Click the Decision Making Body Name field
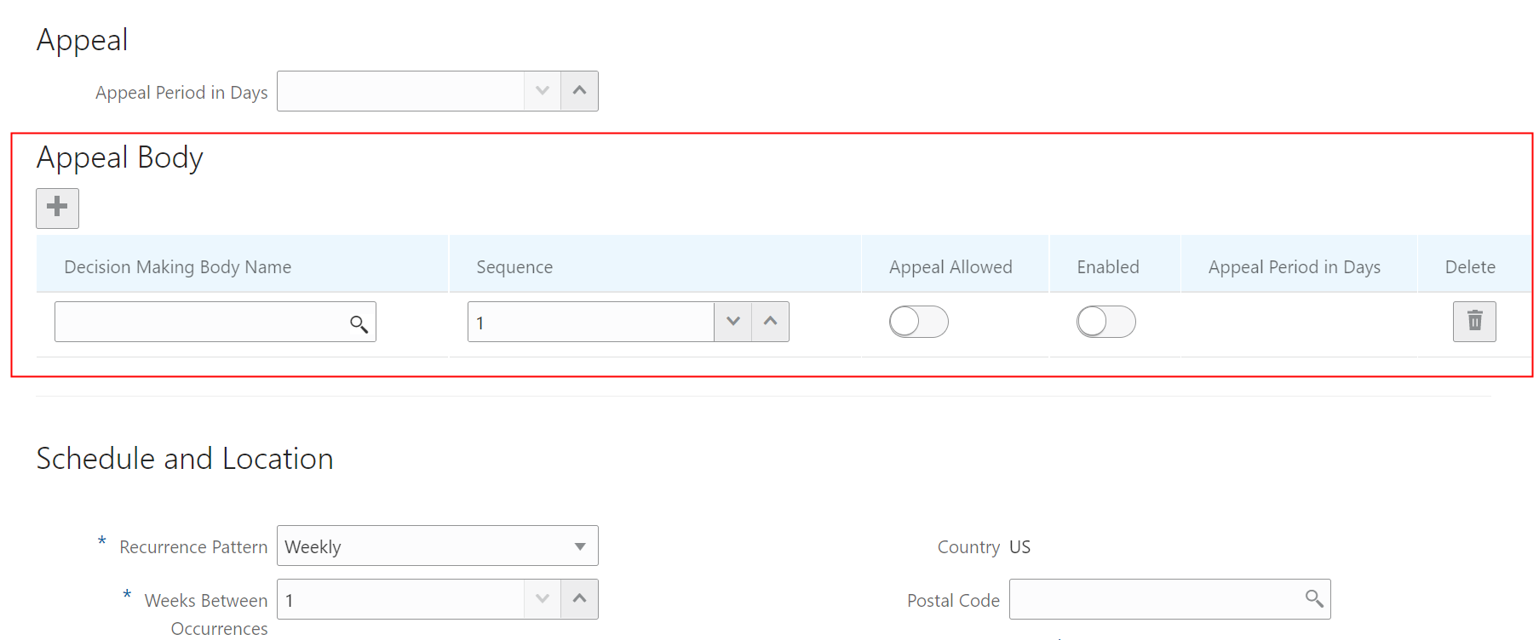The image size is (1539, 640). click(x=200, y=322)
